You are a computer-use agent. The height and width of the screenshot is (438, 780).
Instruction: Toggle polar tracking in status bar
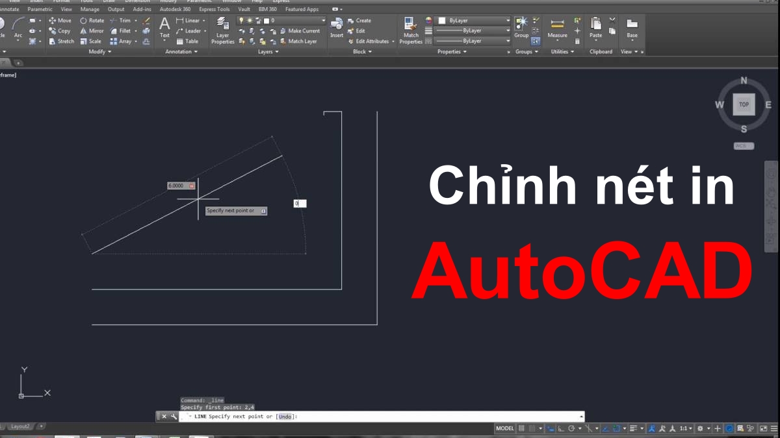tap(571, 428)
